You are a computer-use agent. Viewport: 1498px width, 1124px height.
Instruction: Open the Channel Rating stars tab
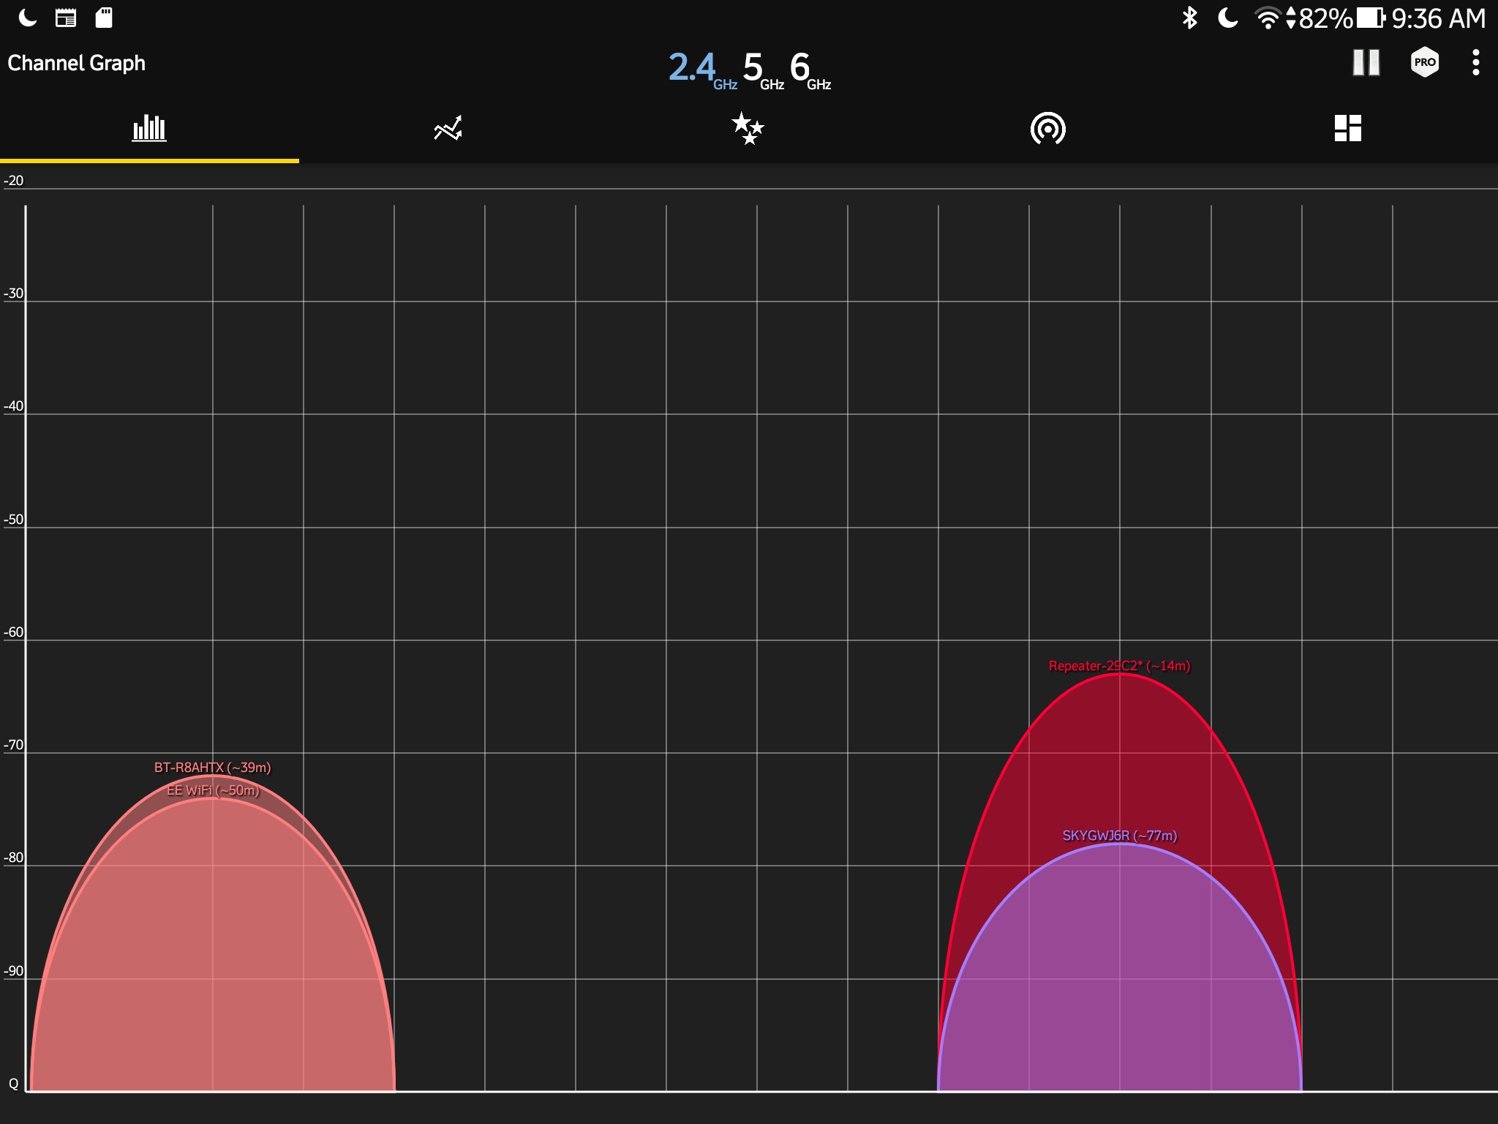click(748, 129)
